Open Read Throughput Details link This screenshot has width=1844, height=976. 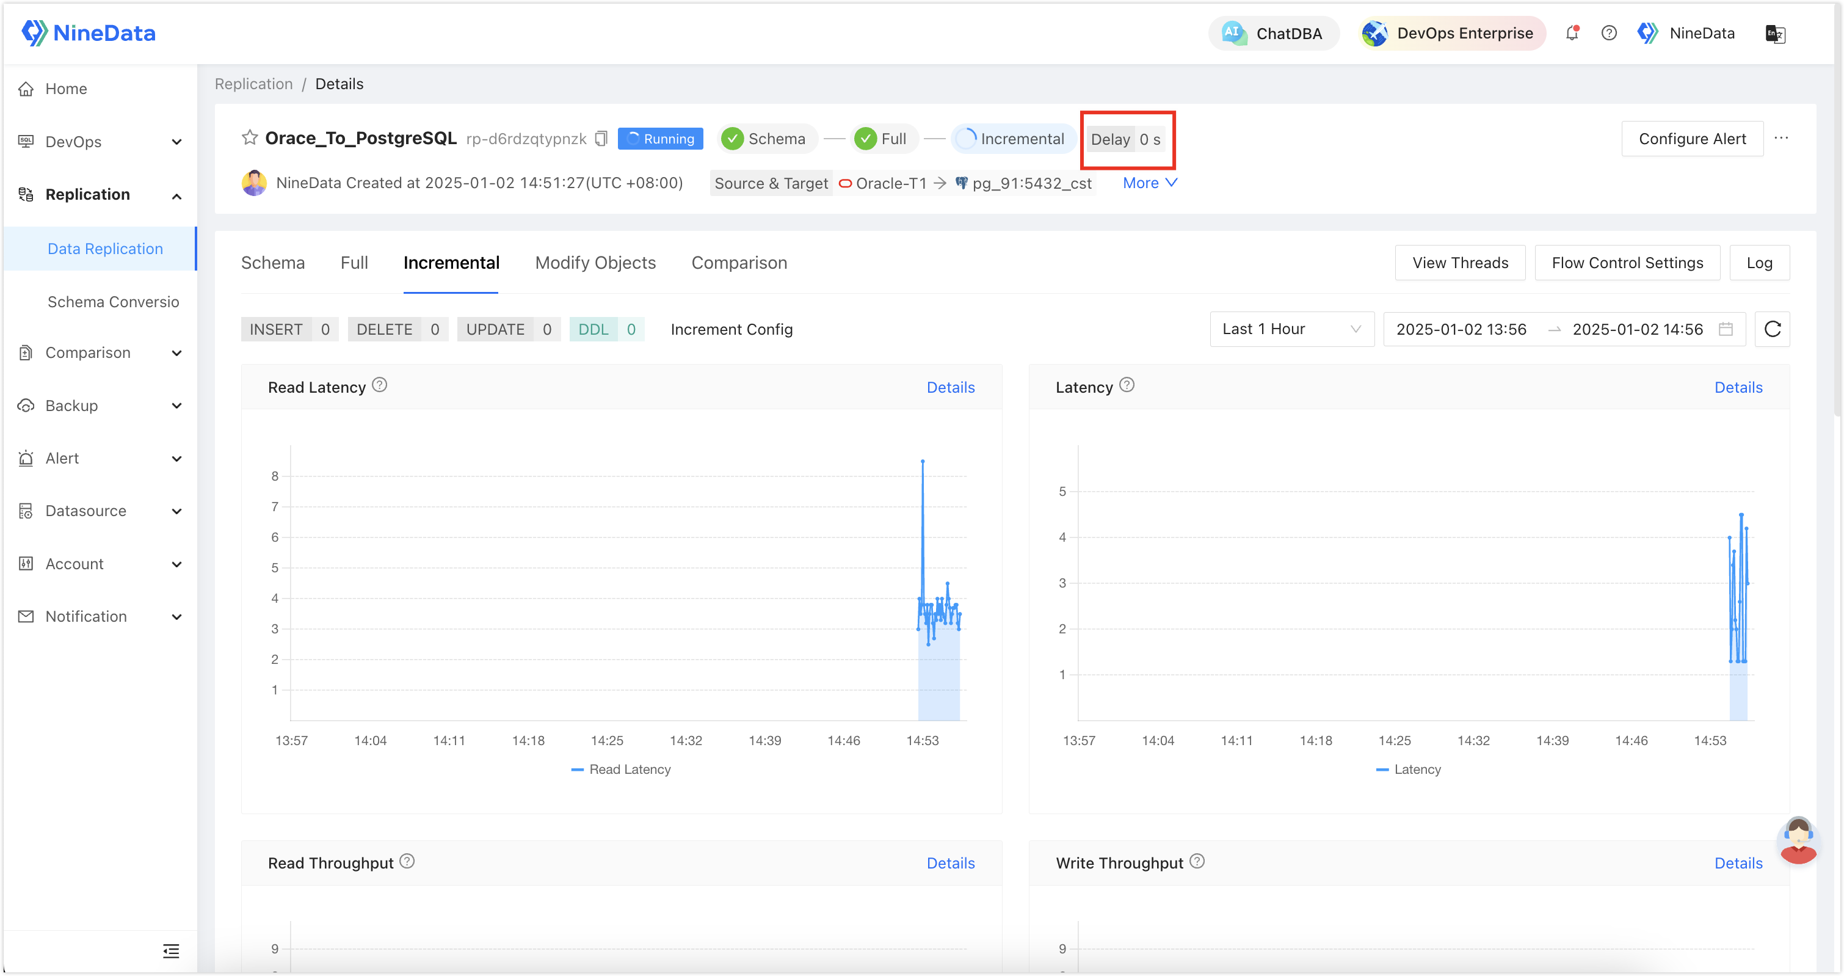(x=951, y=863)
